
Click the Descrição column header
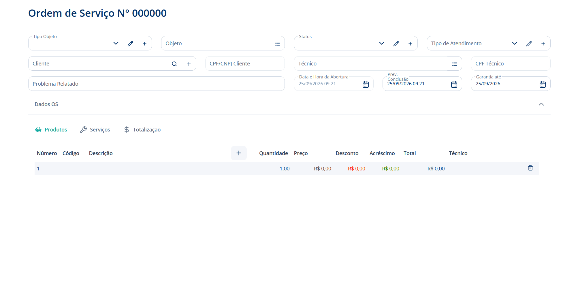[101, 153]
